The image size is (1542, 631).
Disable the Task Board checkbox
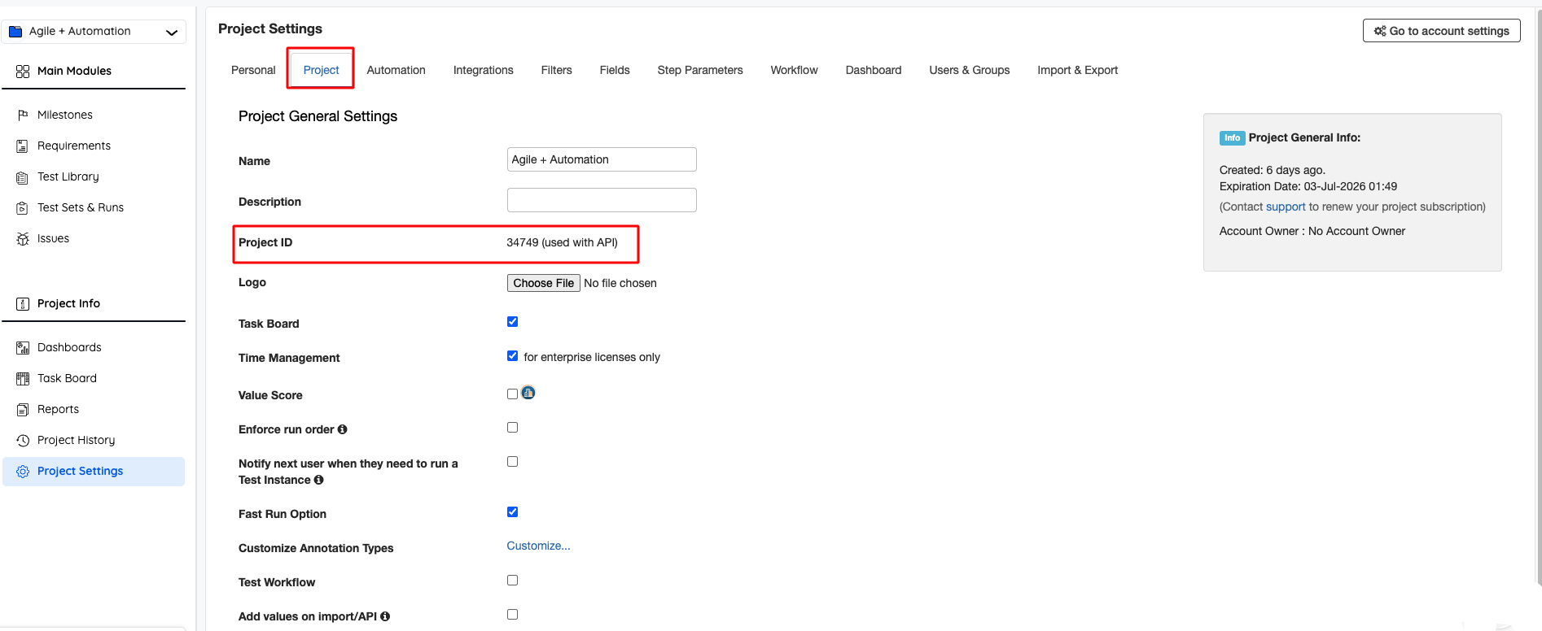[x=512, y=322]
